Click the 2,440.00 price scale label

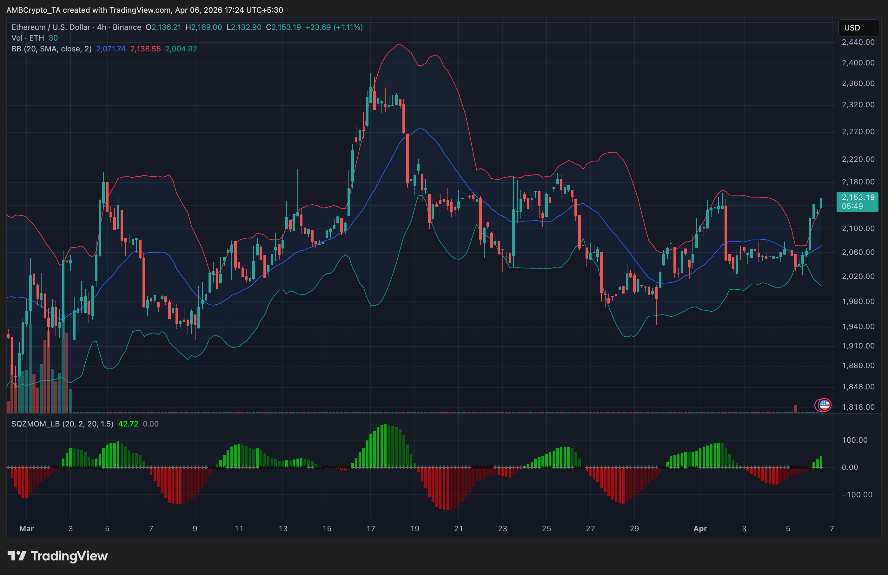858,42
